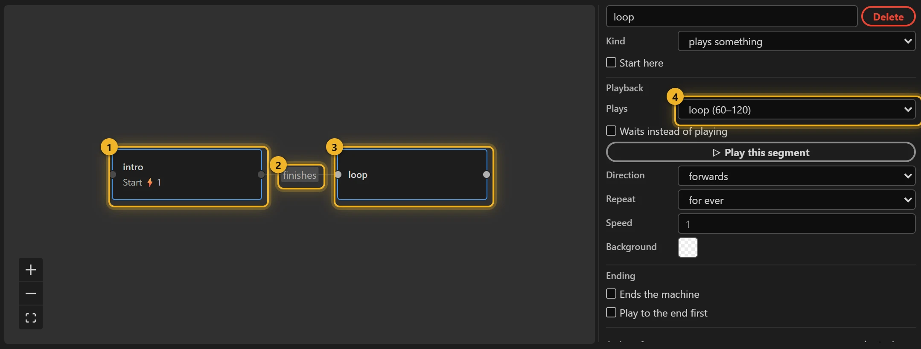Click the loop node's input connector
Screen dimensions: 921x349
[x=338, y=174]
